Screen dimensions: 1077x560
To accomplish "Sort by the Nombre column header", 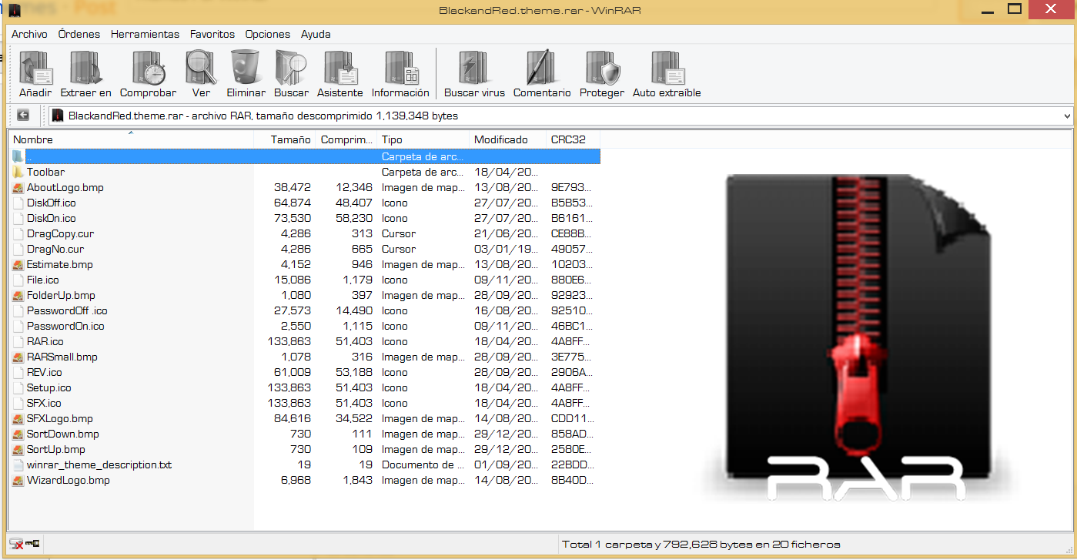I will click(131, 139).
